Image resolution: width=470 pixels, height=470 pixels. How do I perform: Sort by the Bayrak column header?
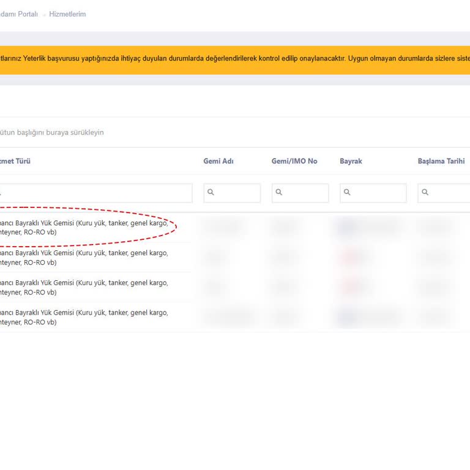pos(351,161)
